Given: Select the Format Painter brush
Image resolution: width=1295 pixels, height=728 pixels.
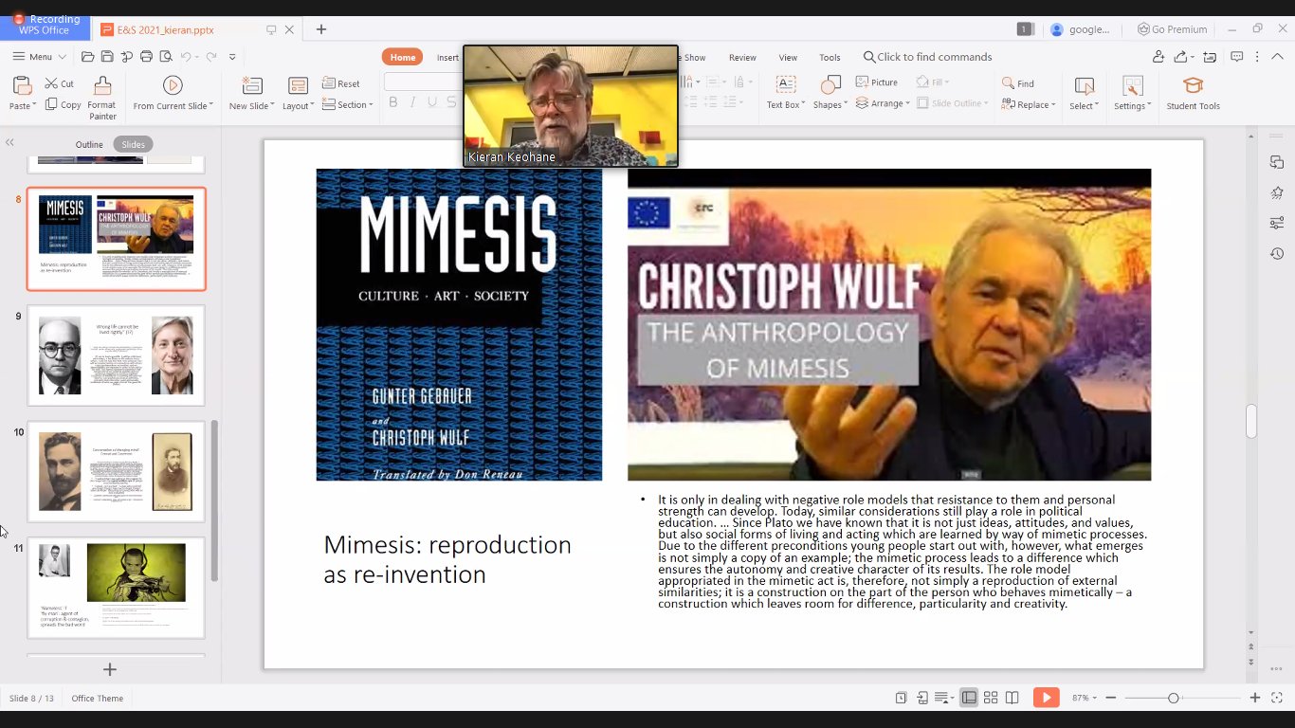Looking at the screenshot, I should 102,86.
